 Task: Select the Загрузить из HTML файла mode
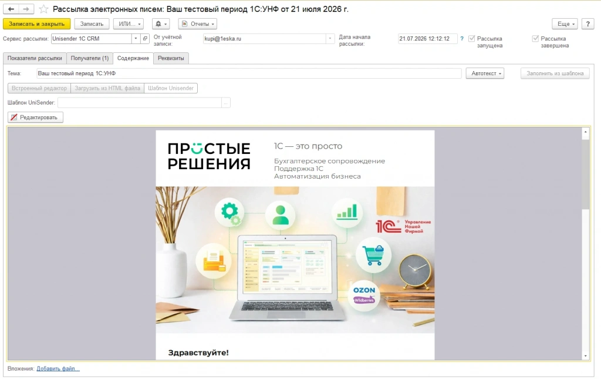(x=107, y=88)
